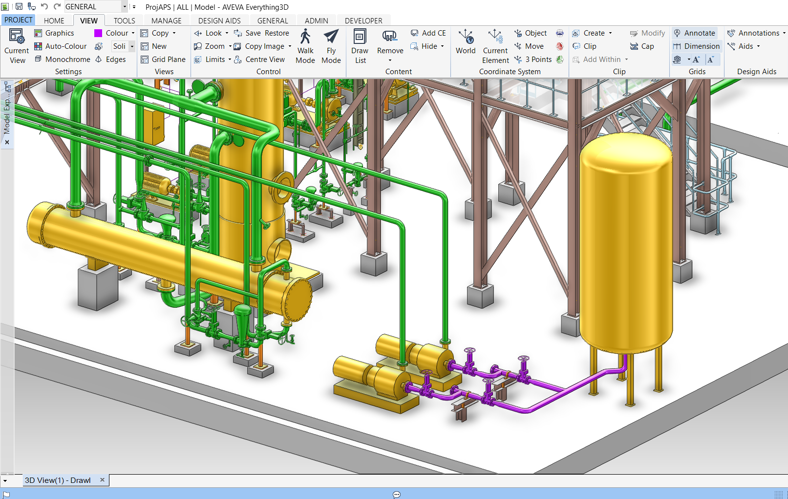Enable Annotate in the Grids group
788x499 pixels.
pyautogui.click(x=696, y=33)
